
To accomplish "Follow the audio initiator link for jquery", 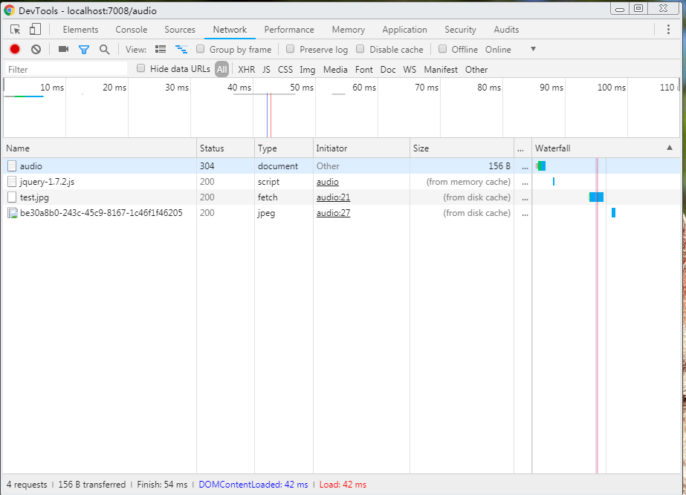I will coord(327,182).
